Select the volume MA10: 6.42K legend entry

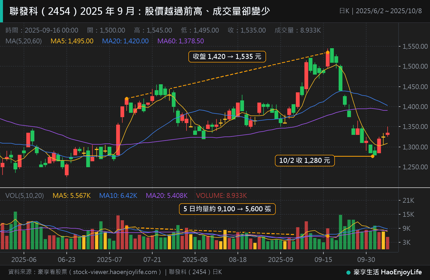coord(118,195)
